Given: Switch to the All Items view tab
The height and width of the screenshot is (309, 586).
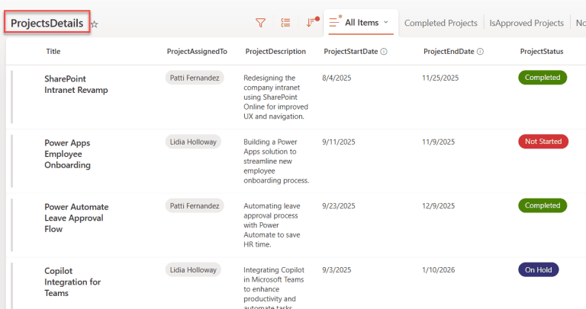Looking at the screenshot, I should tap(361, 23).
